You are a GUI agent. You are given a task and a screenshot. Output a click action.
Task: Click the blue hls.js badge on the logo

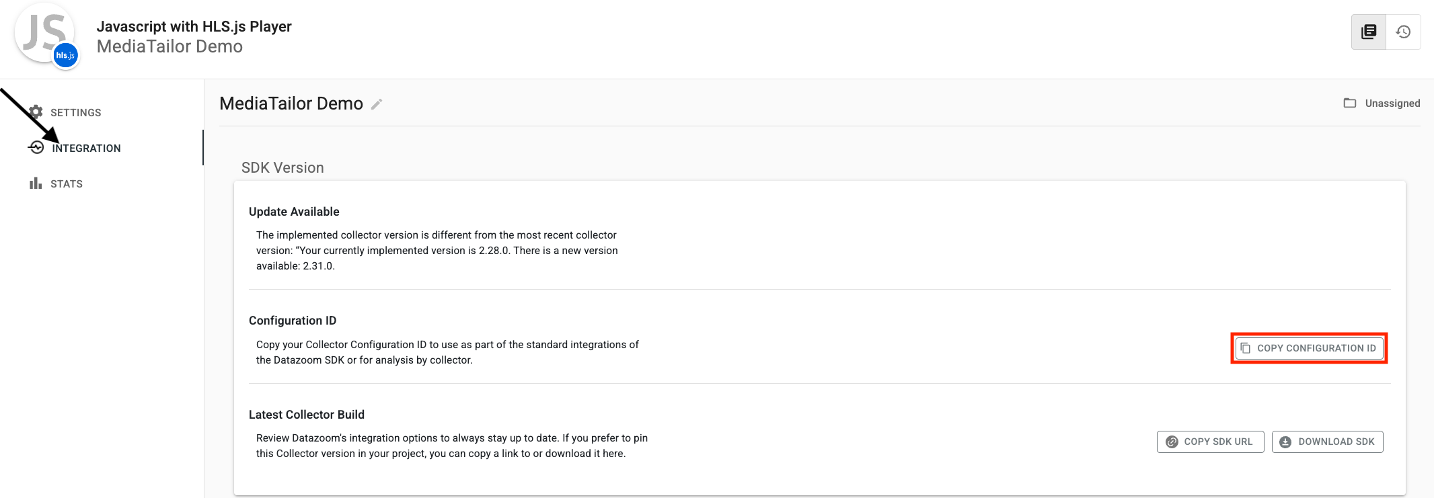click(65, 55)
